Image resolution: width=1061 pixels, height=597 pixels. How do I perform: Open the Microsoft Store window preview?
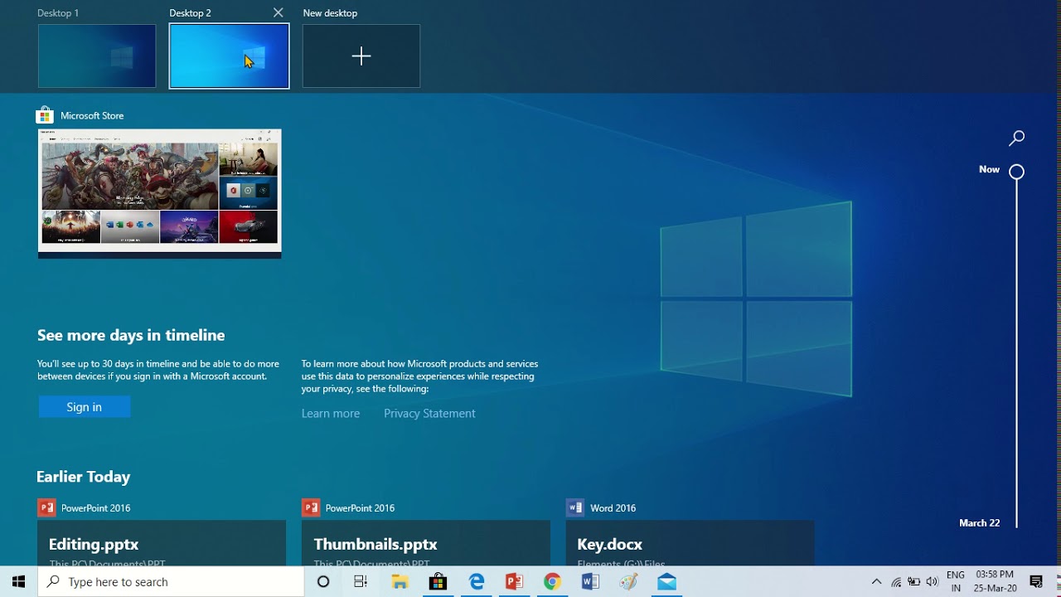point(160,193)
